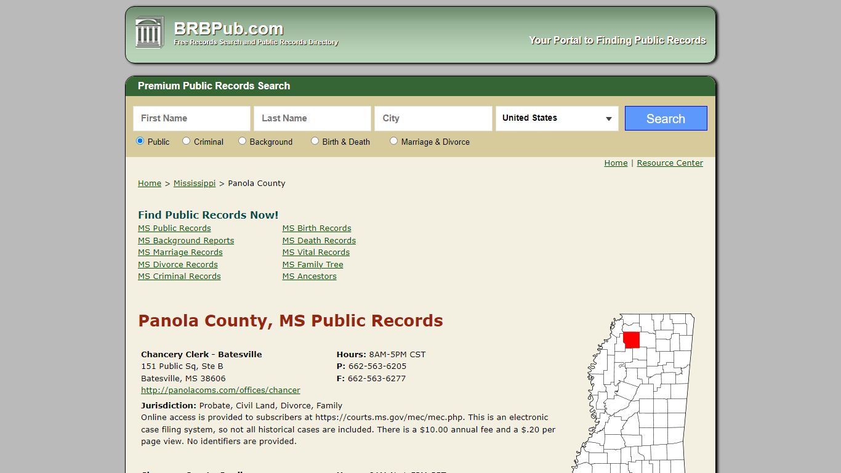The height and width of the screenshot is (473, 841).
Task: Click the Hours 8AM-5PM CST text
Action: click(381, 355)
